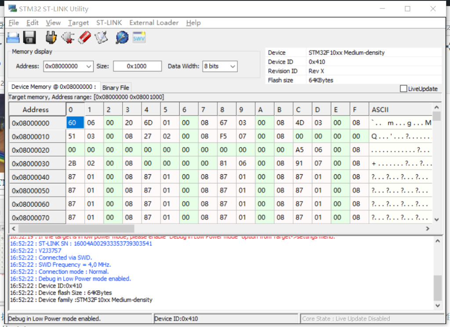
Task: Open the MCU core wrench icon
Action: click(122, 38)
